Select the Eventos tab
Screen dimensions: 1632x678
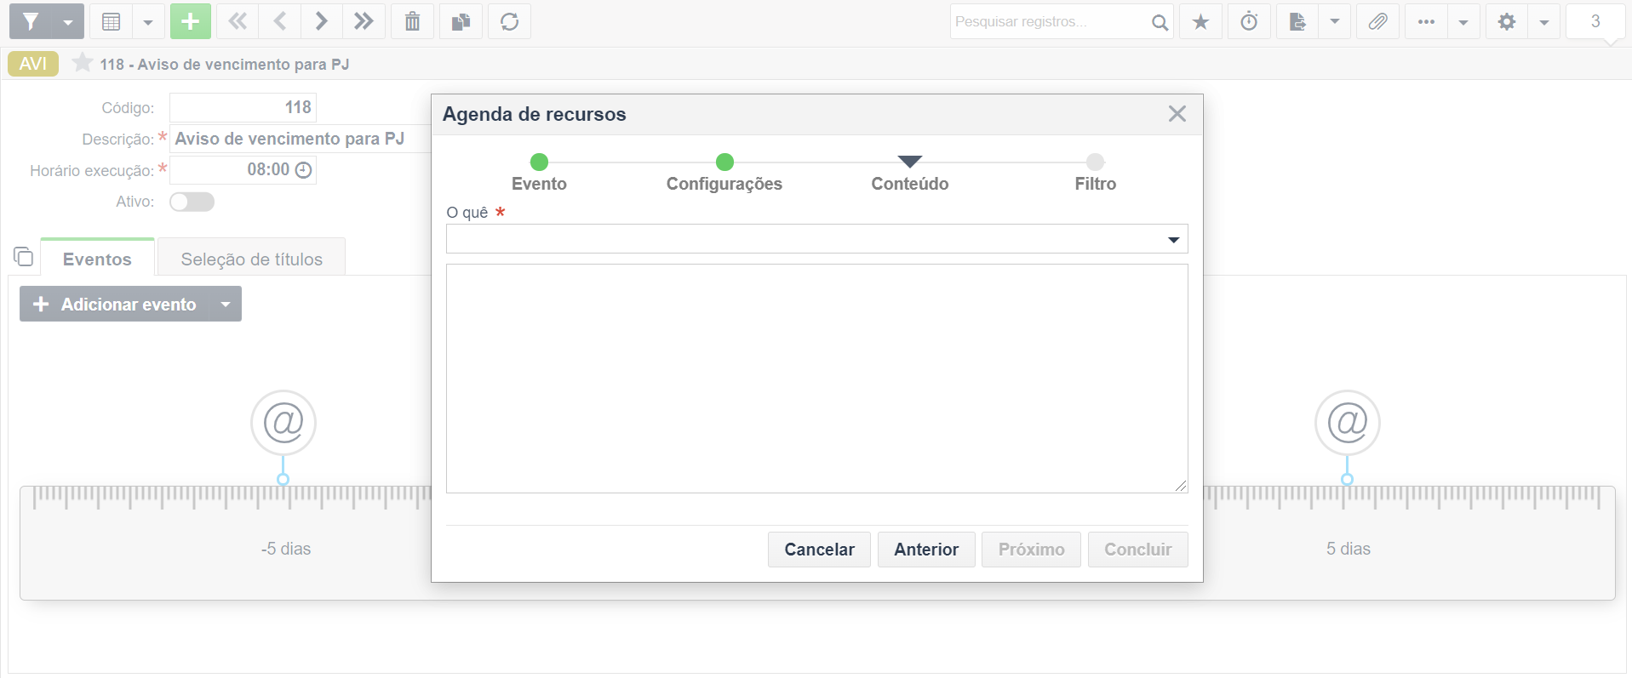point(97,259)
